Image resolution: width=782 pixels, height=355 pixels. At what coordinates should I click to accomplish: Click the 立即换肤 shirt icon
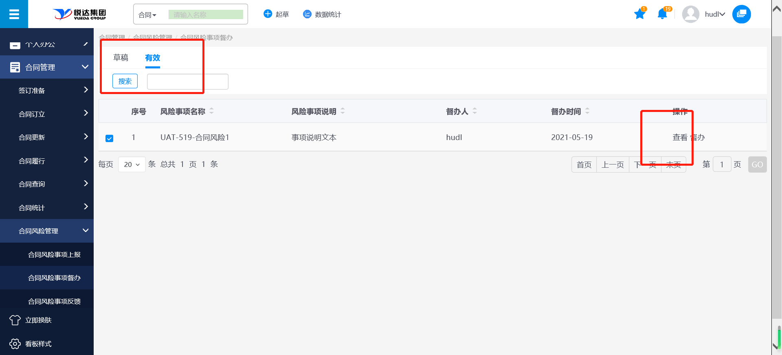coord(15,320)
